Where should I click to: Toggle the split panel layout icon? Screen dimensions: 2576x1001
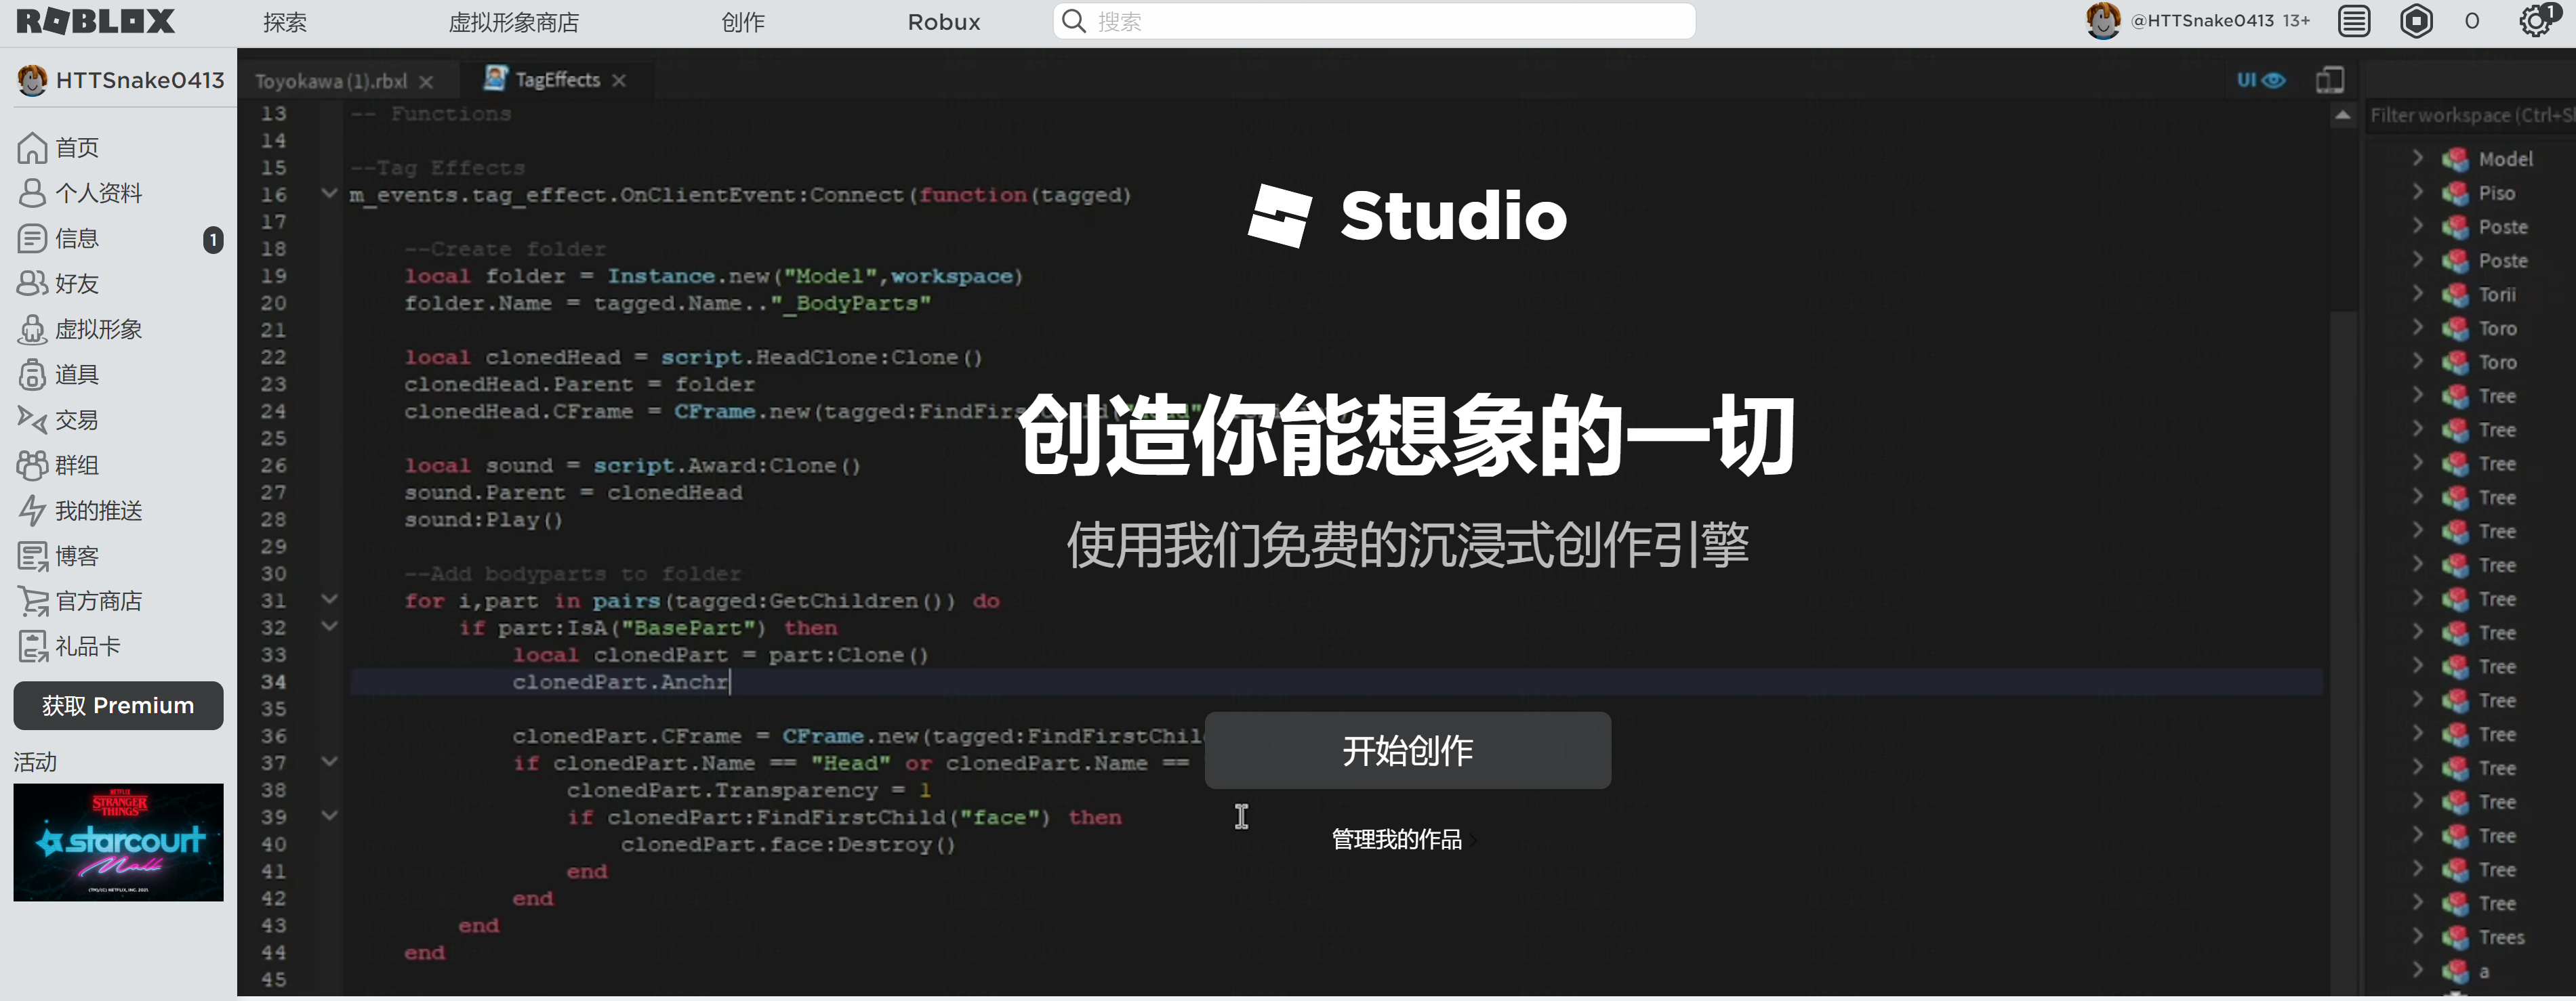pyautogui.click(x=2330, y=80)
